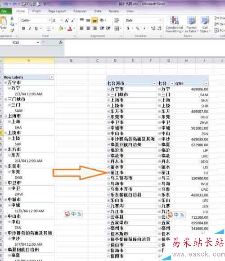Toggle Underline formatting
Image resolution: width=225 pixels, height=261 pixels.
coord(36,28)
